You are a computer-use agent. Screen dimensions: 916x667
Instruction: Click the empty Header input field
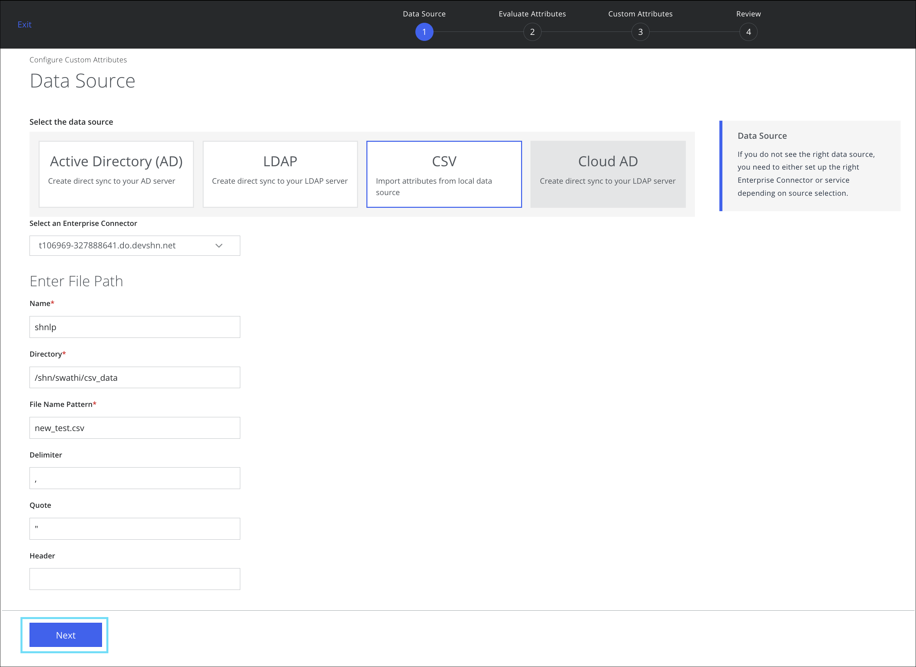tap(135, 579)
